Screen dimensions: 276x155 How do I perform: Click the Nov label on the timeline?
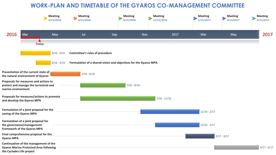click(x=145, y=35)
